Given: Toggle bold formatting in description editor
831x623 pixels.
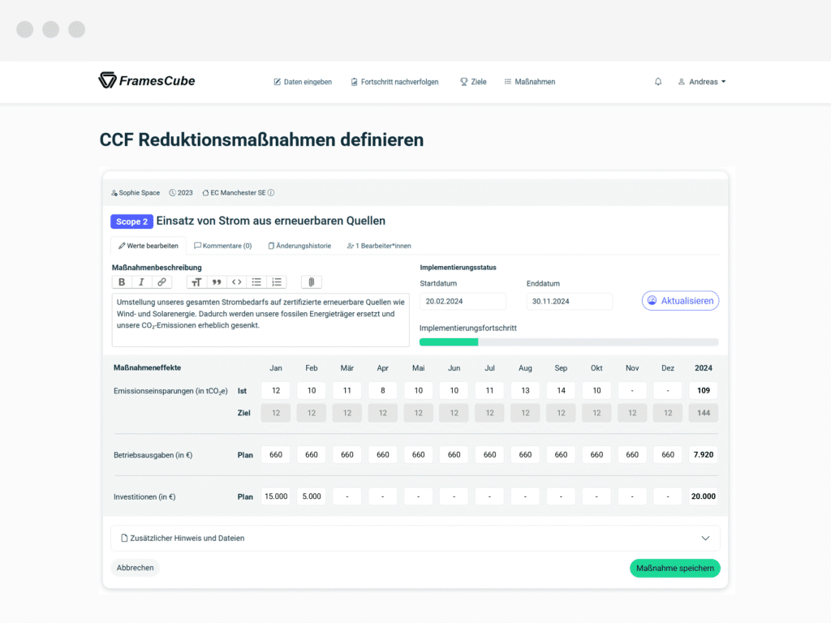Looking at the screenshot, I should click(x=122, y=281).
